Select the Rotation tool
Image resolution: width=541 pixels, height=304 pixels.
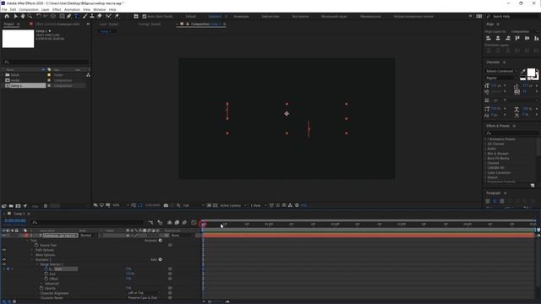(x=39, y=16)
